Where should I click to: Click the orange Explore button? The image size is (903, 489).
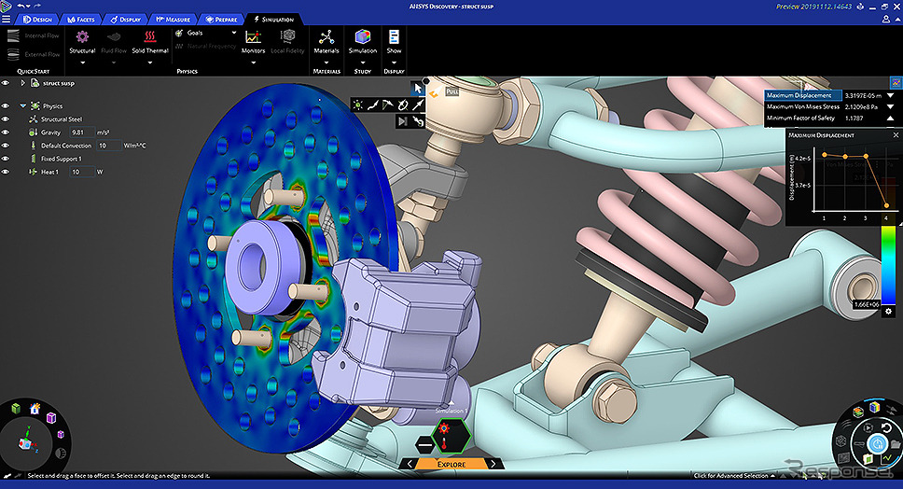(451, 463)
